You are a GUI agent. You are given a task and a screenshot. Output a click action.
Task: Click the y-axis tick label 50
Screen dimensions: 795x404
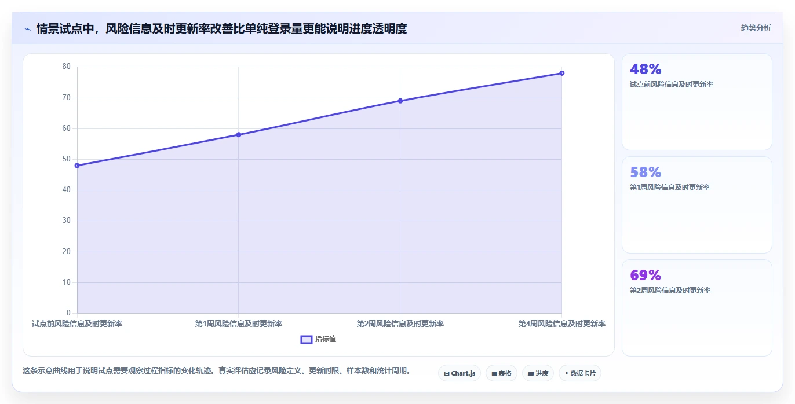tap(67, 159)
